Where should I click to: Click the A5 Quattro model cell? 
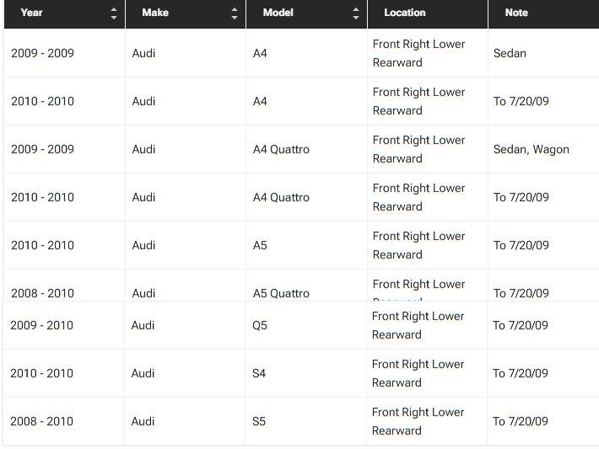point(281,293)
